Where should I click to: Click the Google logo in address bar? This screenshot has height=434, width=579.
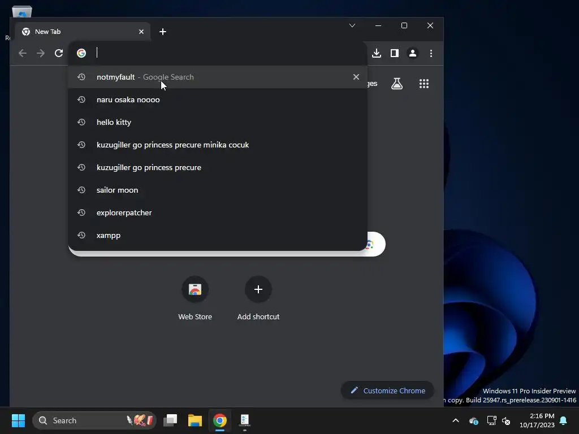pos(81,53)
